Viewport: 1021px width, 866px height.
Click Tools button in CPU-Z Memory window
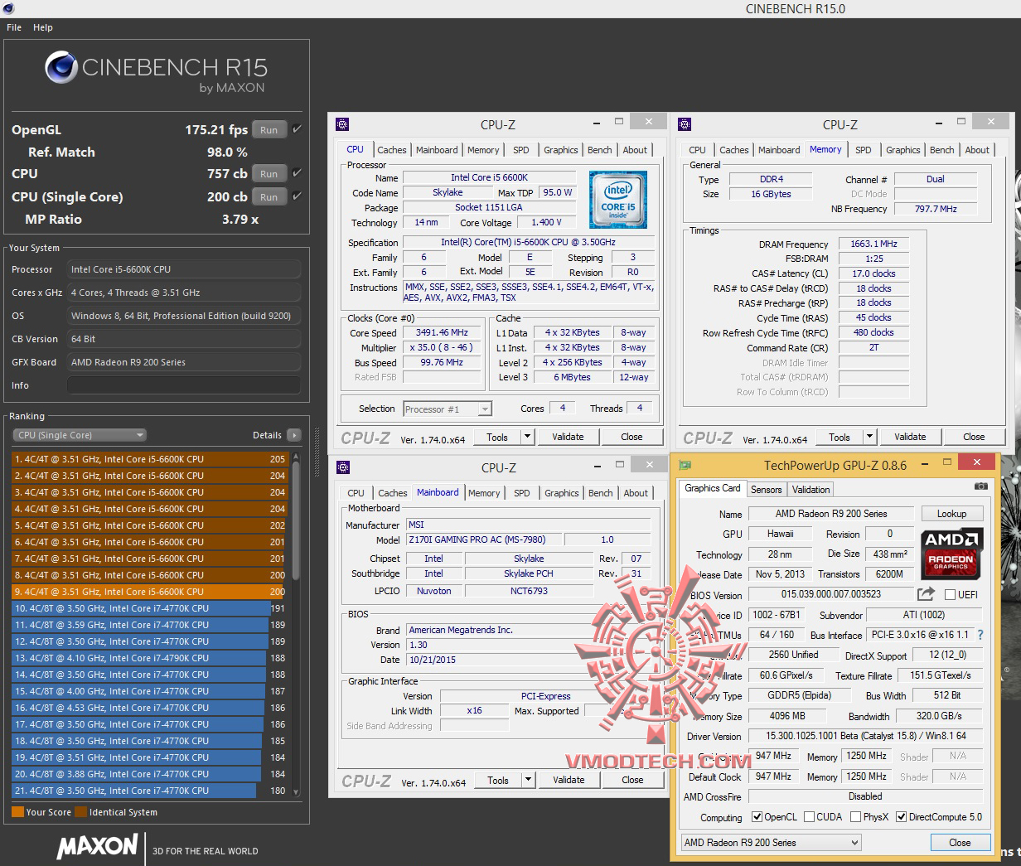(x=840, y=437)
